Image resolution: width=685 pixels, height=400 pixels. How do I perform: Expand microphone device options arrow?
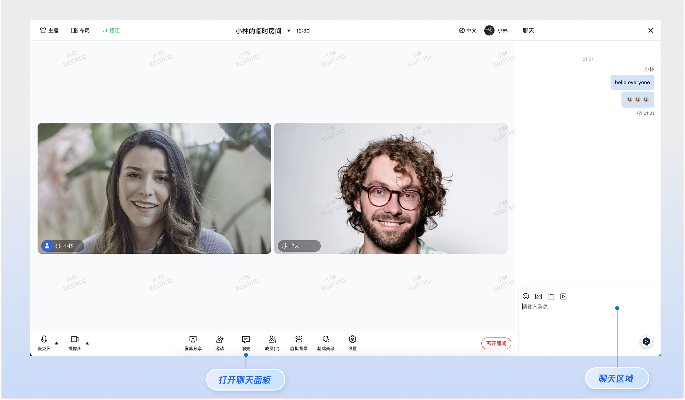tap(57, 343)
